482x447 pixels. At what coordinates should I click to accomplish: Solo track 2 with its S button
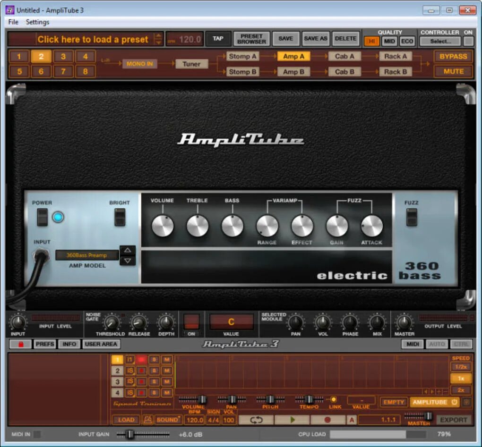tap(155, 371)
